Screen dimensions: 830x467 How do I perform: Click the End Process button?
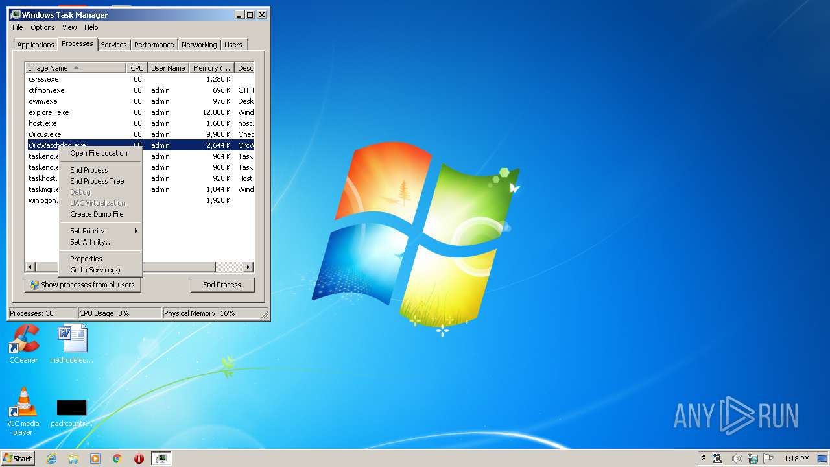tap(222, 285)
